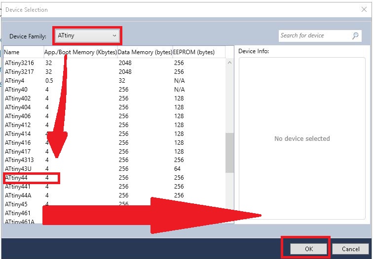The height and width of the screenshot is (259, 373).
Task: Click EEPROM value 64 for ATtiny43U
Action: [177, 169]
